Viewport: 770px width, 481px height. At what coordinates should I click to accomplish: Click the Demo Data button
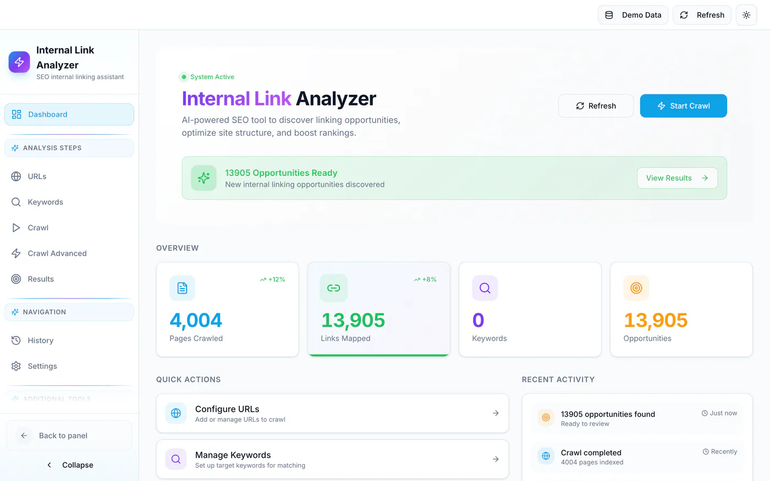633,15
